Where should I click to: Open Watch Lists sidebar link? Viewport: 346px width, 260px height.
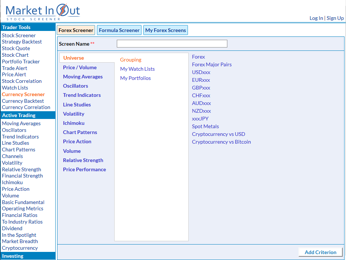pyautogui.click(x=15, y=88)
